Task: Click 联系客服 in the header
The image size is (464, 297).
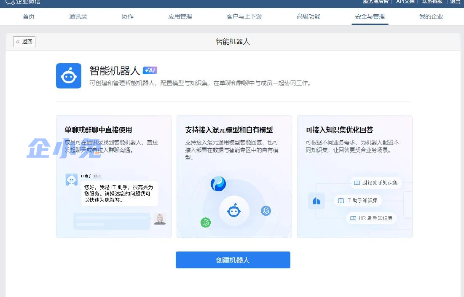Action: point(432,2)
